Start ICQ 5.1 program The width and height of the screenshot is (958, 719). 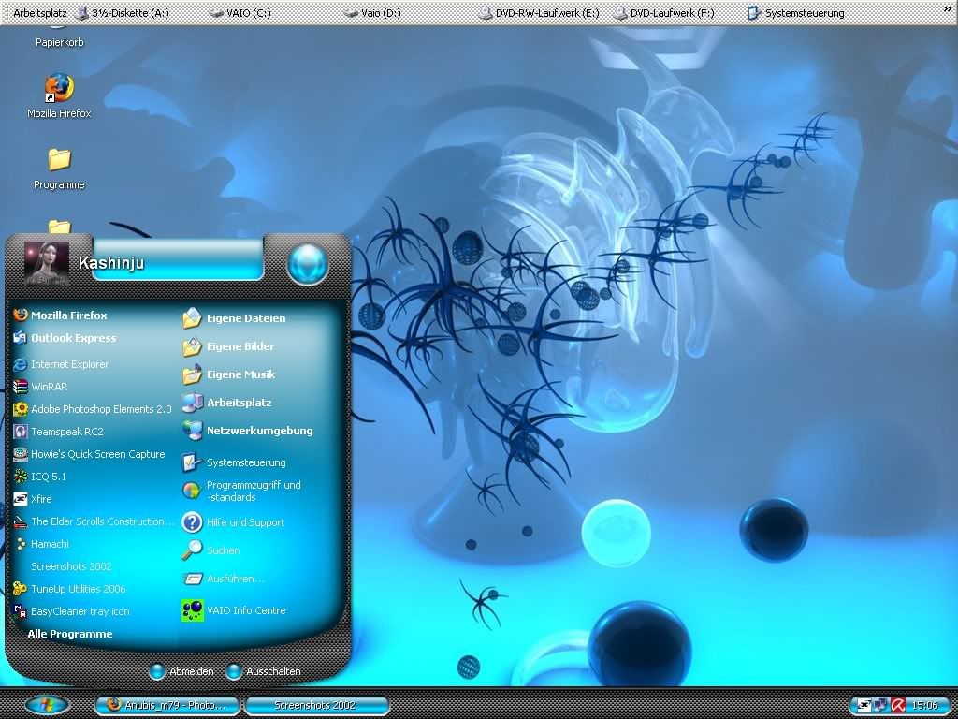pos(49,477)
